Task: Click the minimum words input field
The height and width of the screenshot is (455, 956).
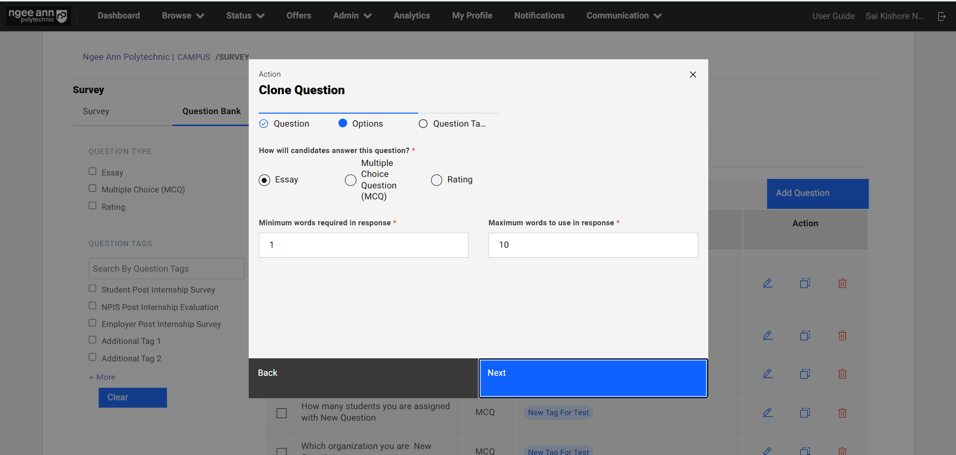Action: tap(363, 245)
